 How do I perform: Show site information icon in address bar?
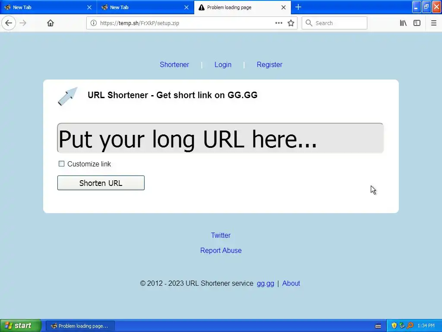click(x=94, y=23)
